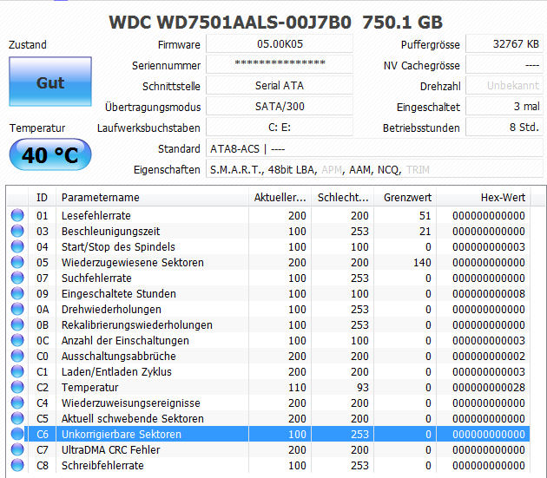
Task: Click Grenzwert value 140 for ID 05
Action: pyautogui.click(x=422, y=263)
